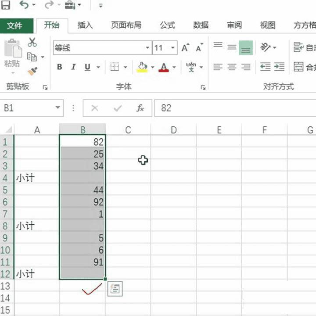
Task: Open the Quick Analysis button
Action: coord(115,289)
